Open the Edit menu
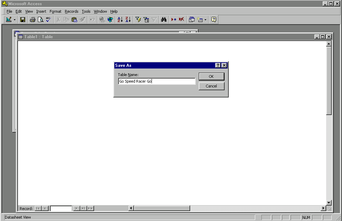Viewport: 342px width, 221px height. click(19, 11)
